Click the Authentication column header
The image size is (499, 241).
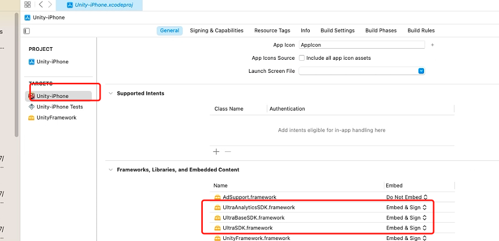click(287, 109)
